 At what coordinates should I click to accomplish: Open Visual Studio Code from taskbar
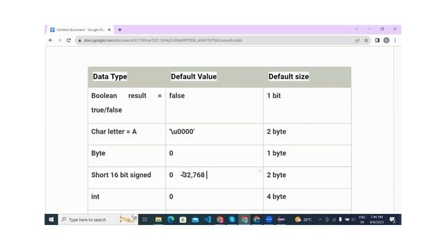click(x=208, y=219)
